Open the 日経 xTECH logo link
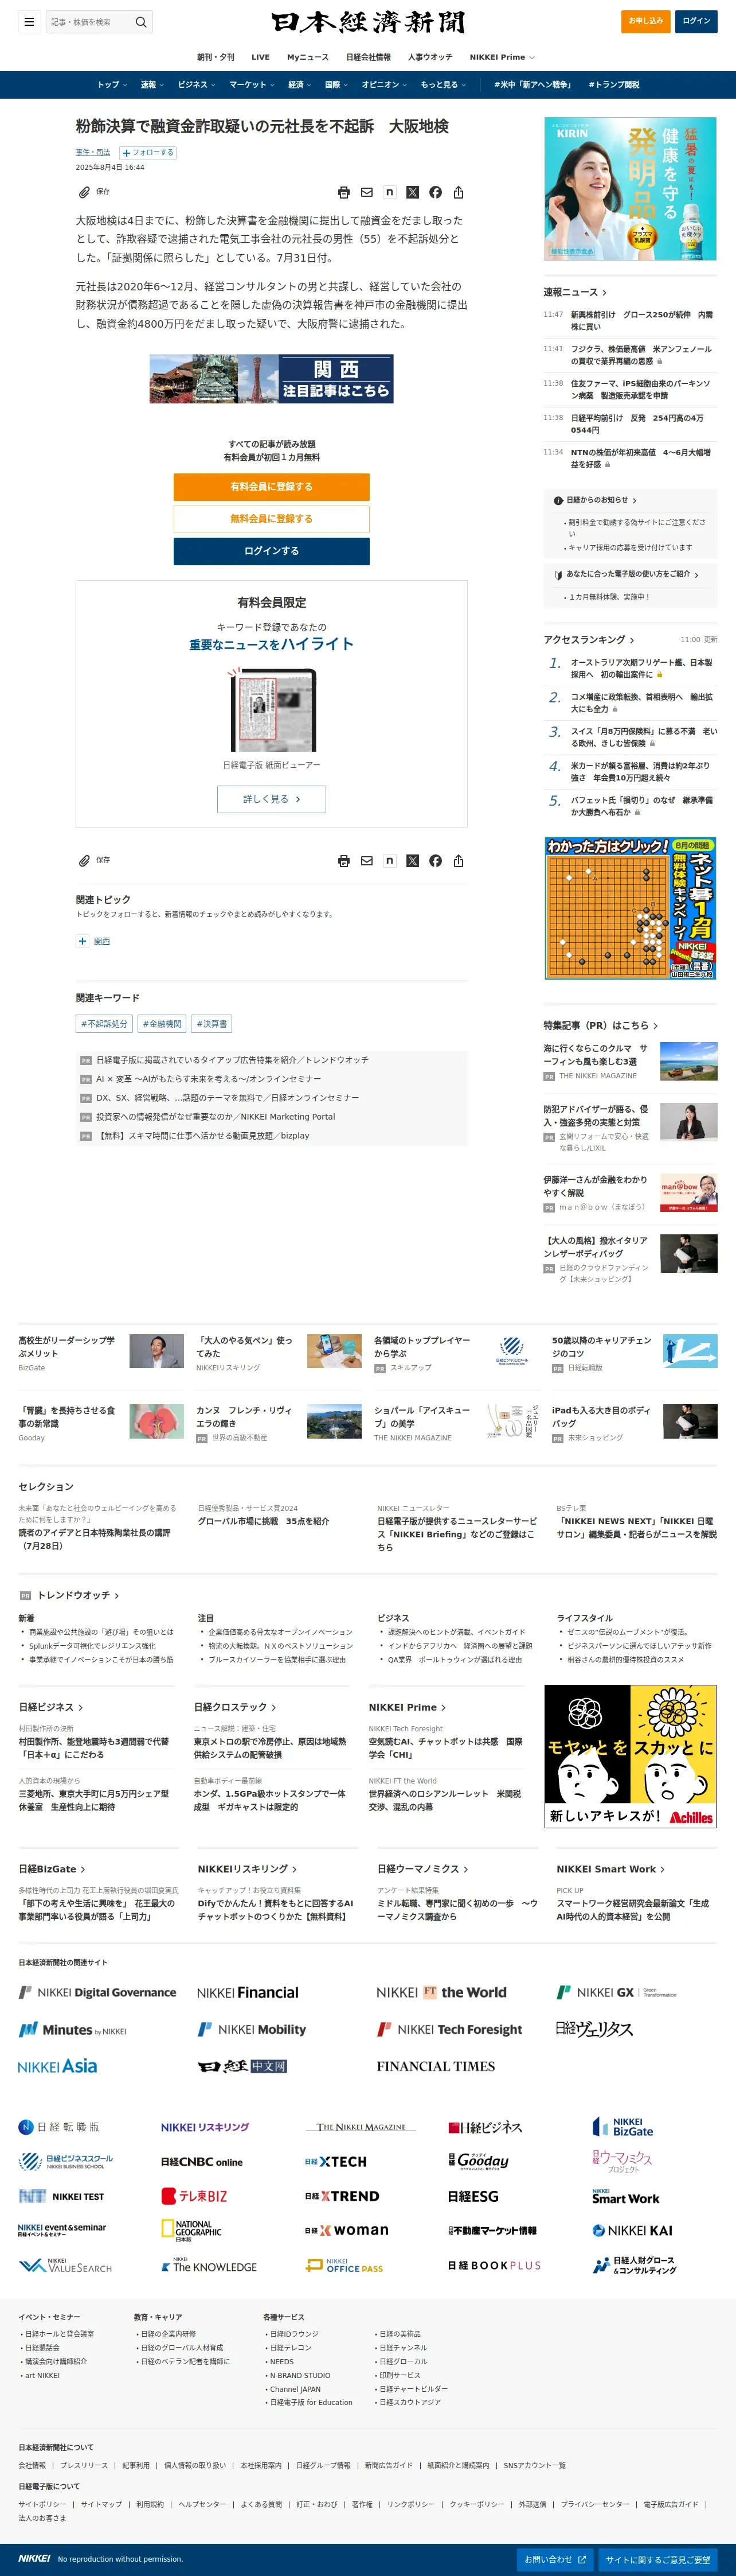This screenshot has width=736, height=2576. point(335,2161)
